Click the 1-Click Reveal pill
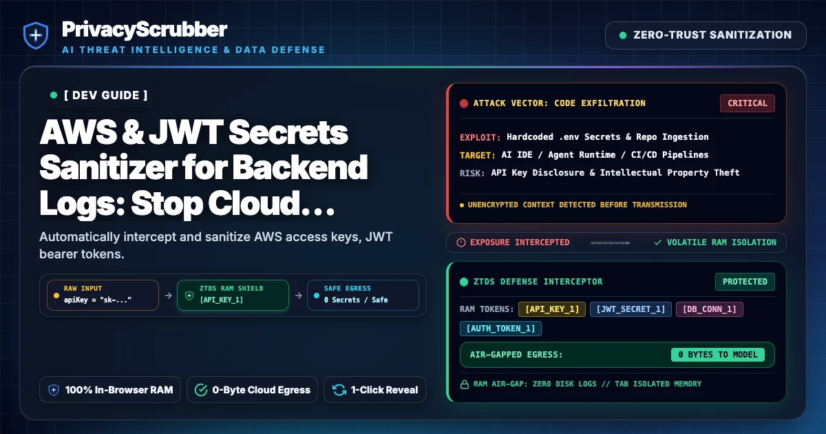Image resolution: width=826 pixels, height=434 pixels. 375,390
